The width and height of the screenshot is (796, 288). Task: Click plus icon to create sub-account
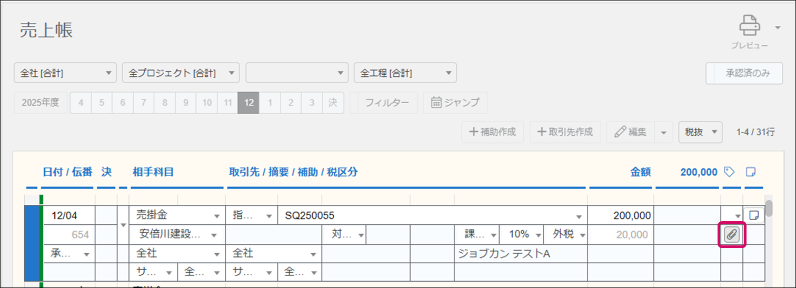pos(492,132)
